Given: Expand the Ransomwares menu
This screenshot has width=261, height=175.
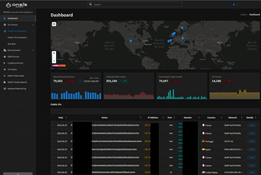Looking at the screenshot, I should [x=33, y=50].
